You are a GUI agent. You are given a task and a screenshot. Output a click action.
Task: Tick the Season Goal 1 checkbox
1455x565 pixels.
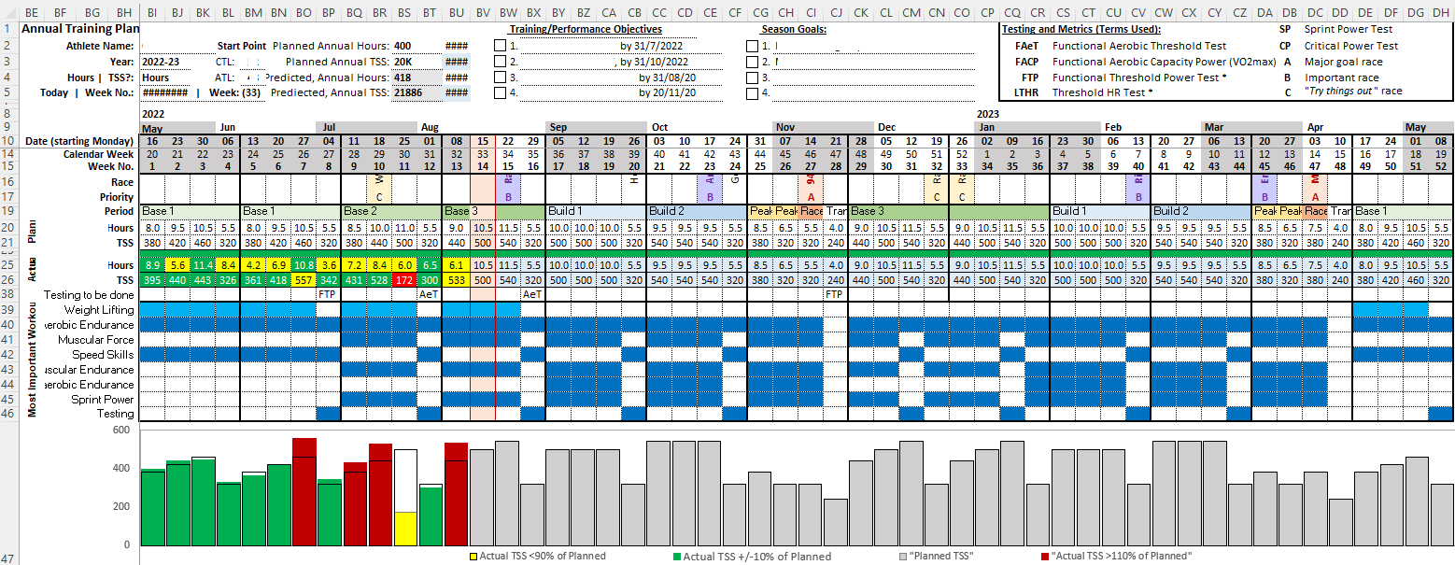(753, 44)
